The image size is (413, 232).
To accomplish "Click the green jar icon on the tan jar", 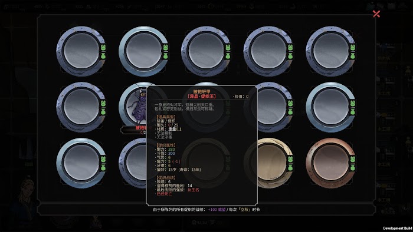I will pyautogui.click(x=290, y=167).
